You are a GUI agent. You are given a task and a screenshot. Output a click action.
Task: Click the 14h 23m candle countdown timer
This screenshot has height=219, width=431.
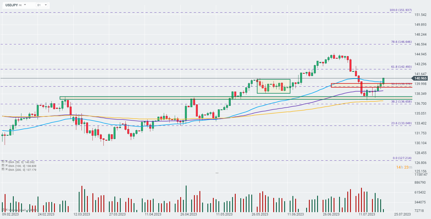404,167
